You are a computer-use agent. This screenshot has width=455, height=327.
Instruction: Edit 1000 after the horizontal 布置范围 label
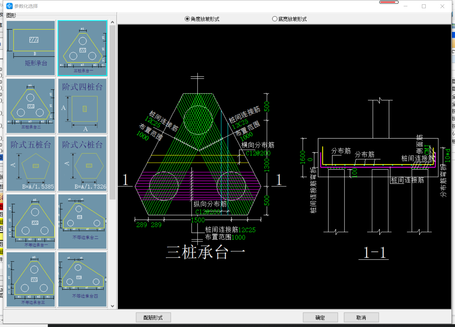click(238, 237)
